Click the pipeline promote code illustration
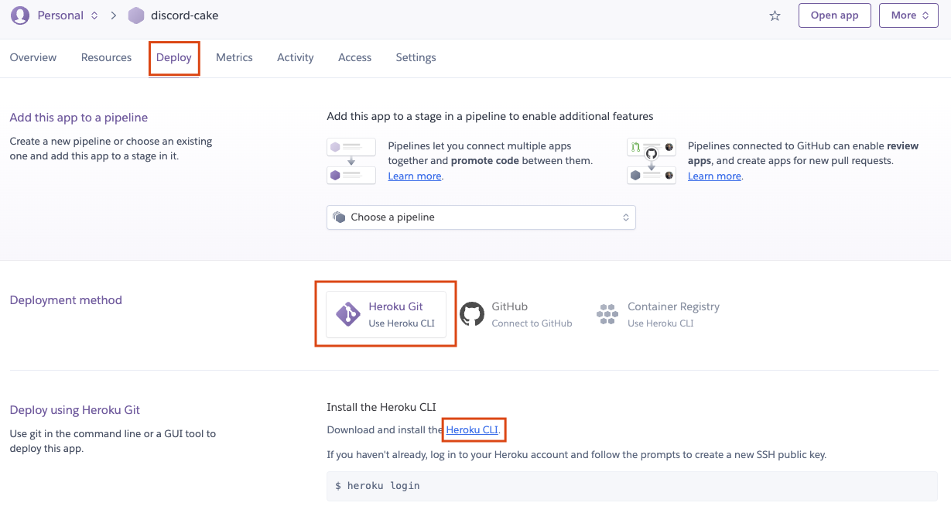Screen dimensions: 951x513 click(351, 161)
